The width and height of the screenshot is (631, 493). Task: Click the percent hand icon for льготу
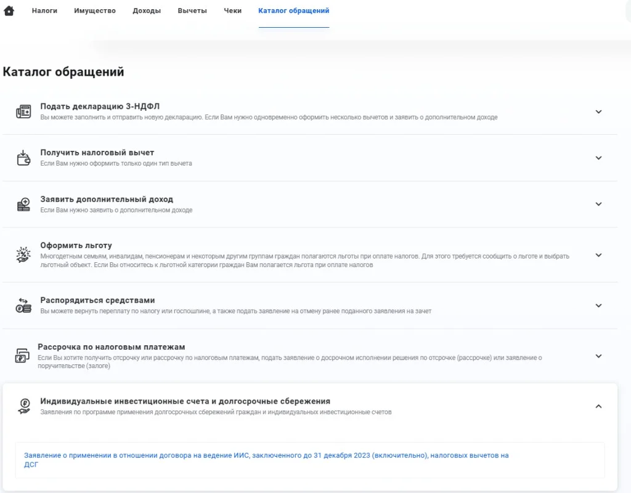tap(23, 255)
